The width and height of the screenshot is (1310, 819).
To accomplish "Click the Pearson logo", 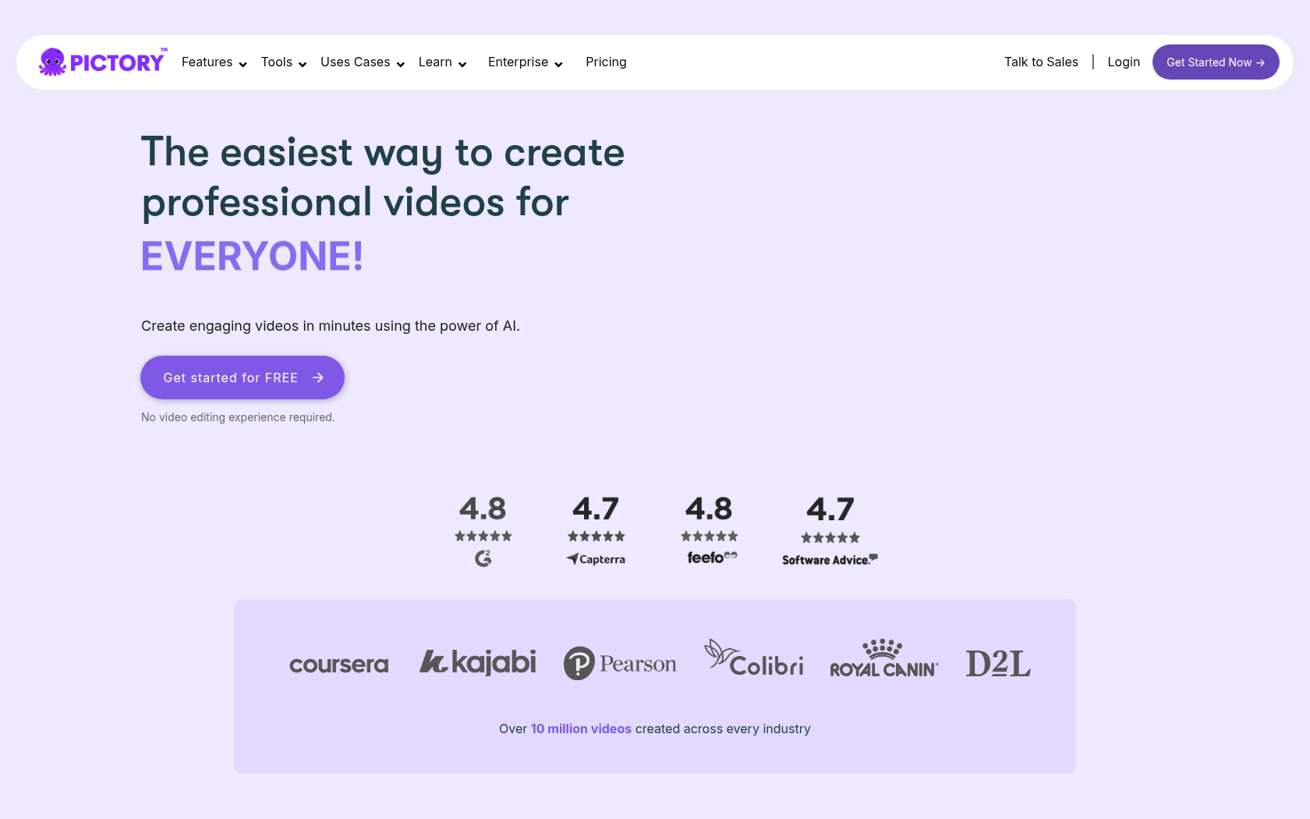I will [620, 663].
